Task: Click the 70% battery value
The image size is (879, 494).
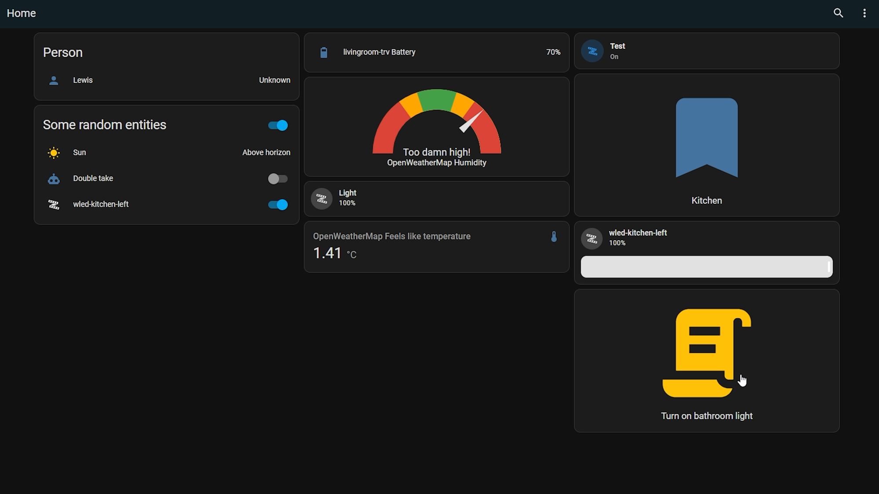Action: point(553,52)
